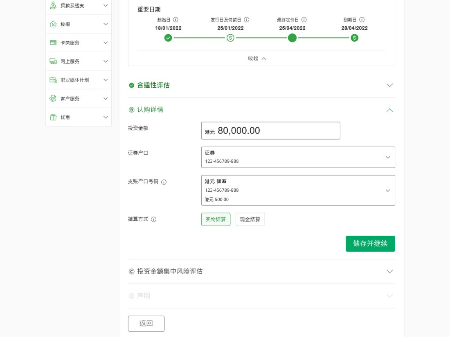Open the 证券户口 account dropdown
Image resolution: width=450 pixels, height=337 pixels.
coord(298,157)
